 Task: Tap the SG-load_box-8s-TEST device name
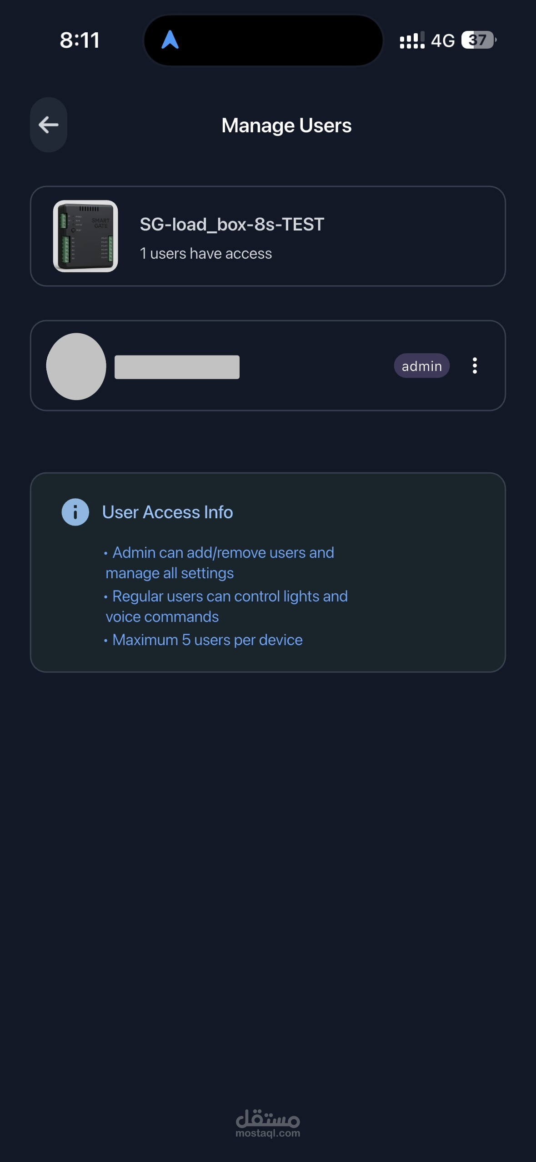pyautogui.click(x=232, y=224)
